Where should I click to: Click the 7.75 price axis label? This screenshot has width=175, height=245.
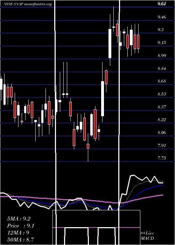tap(162, 158)
